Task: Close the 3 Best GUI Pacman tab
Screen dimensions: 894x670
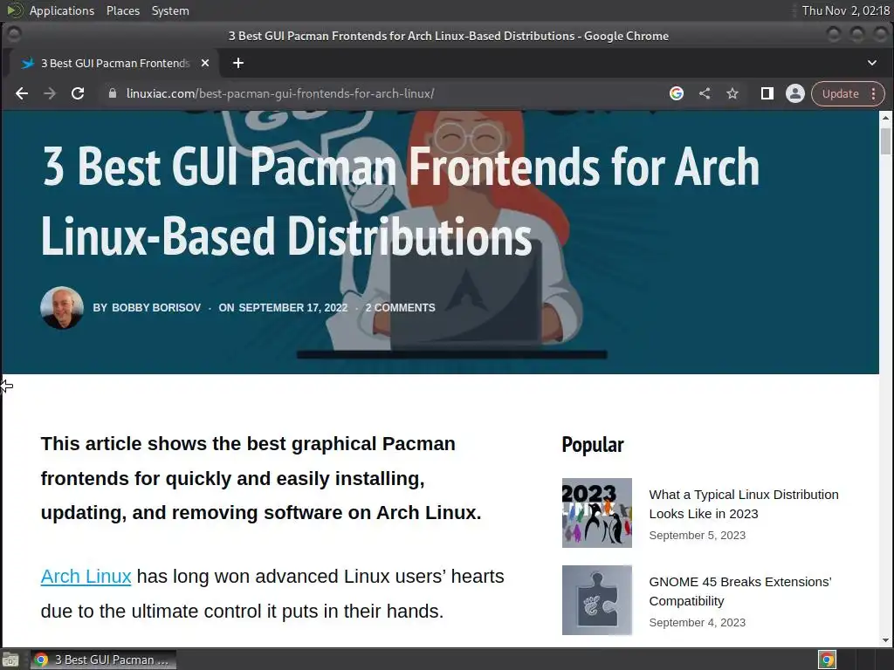Action: pyautogui.click(x=205, y=63)
